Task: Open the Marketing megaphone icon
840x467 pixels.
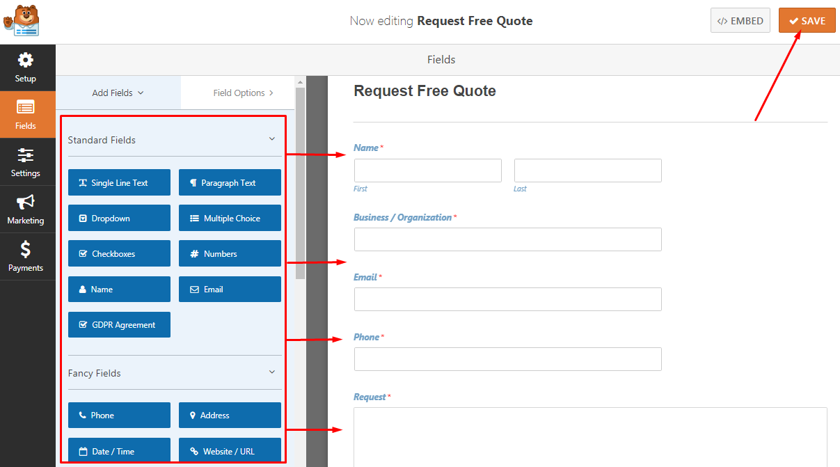Action: pos(26,203)
